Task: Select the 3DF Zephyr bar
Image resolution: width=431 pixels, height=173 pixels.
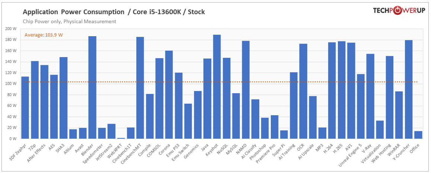Action: coord(25,107)
